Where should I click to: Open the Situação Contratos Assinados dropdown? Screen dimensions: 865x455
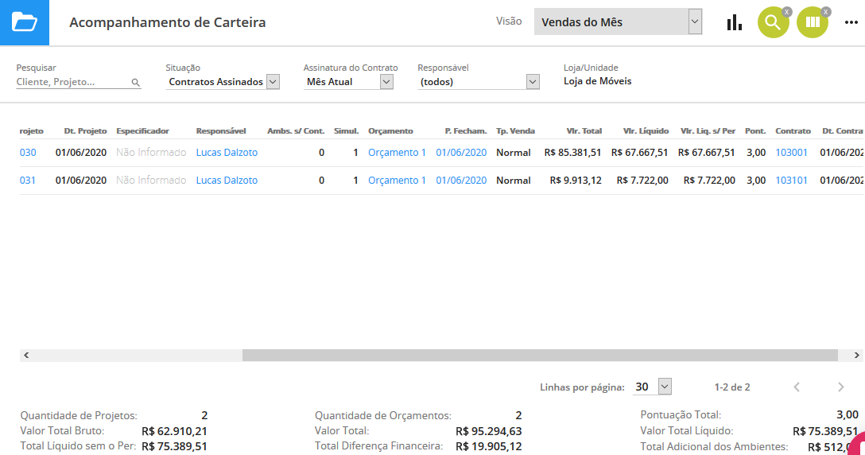pyautogui.click(x=272, y=81)
